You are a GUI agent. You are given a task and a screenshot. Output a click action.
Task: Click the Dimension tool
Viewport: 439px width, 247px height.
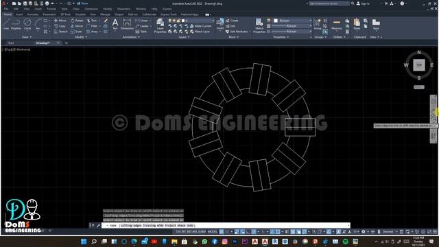point(127,24)
